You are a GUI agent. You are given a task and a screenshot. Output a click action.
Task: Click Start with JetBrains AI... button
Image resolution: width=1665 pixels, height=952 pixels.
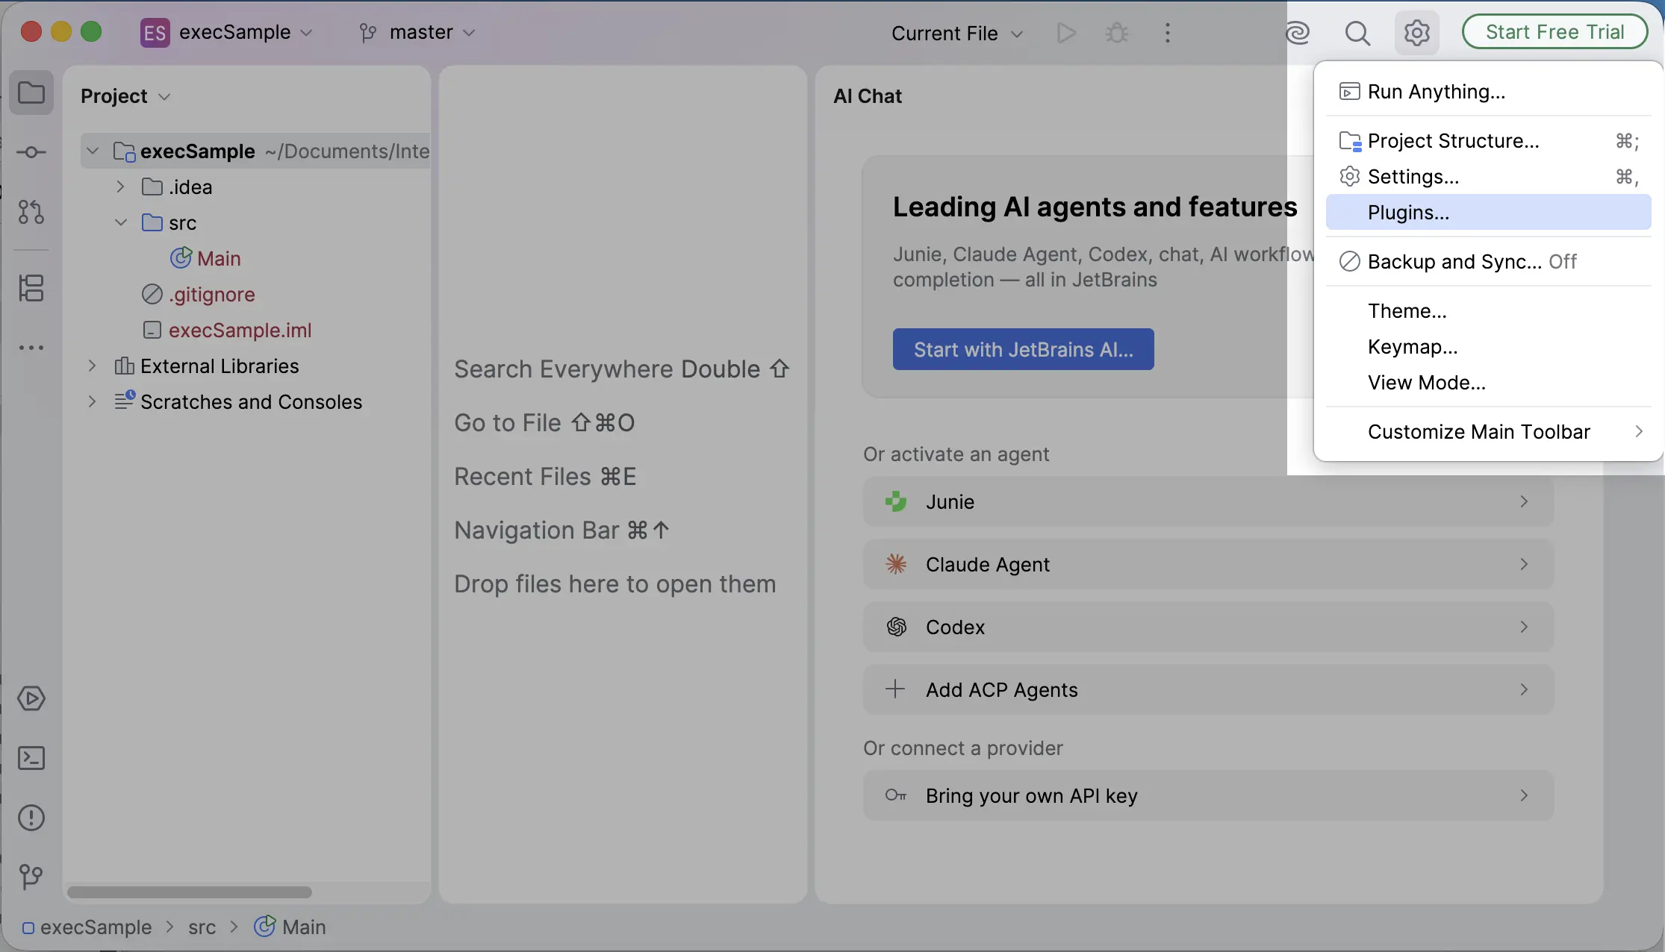coord(1023,349)
